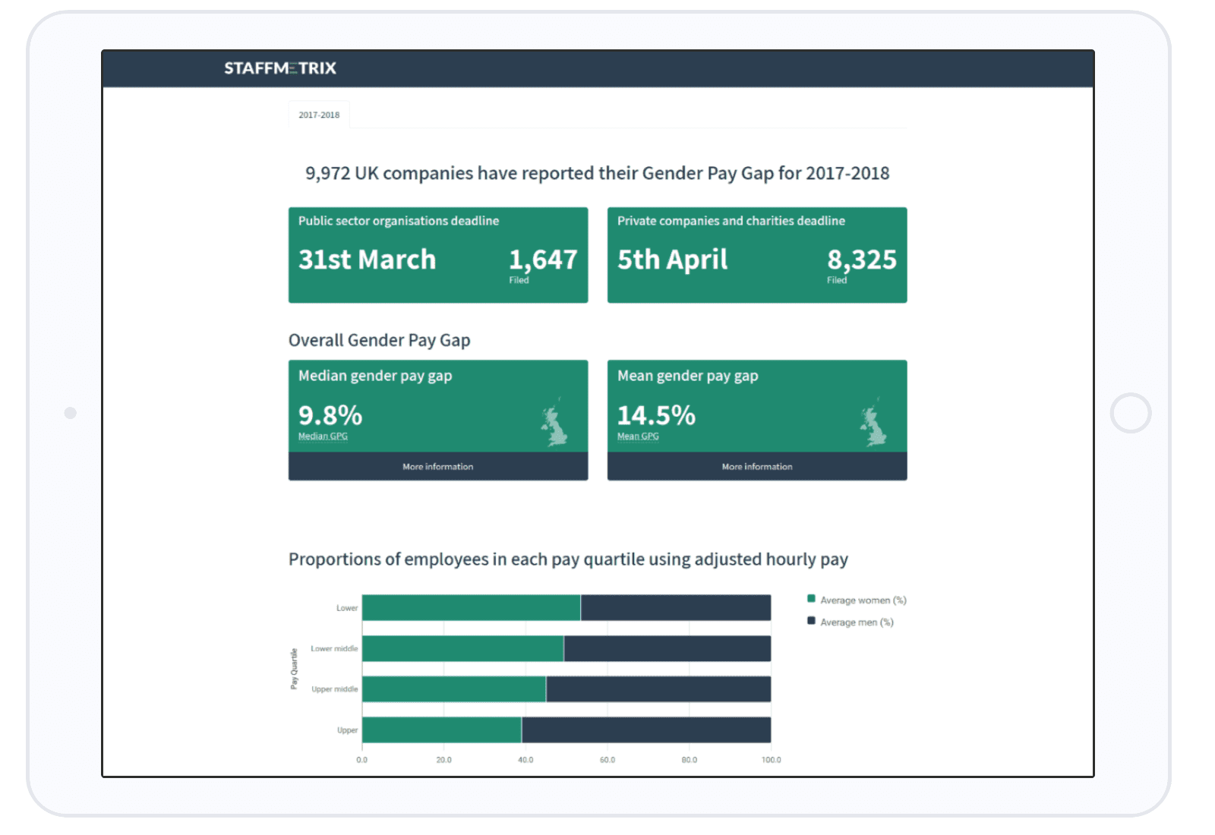Screen dimensions: 1215x835
Task: Click the Mean gender pay gap card title
Action: point(688,376)
